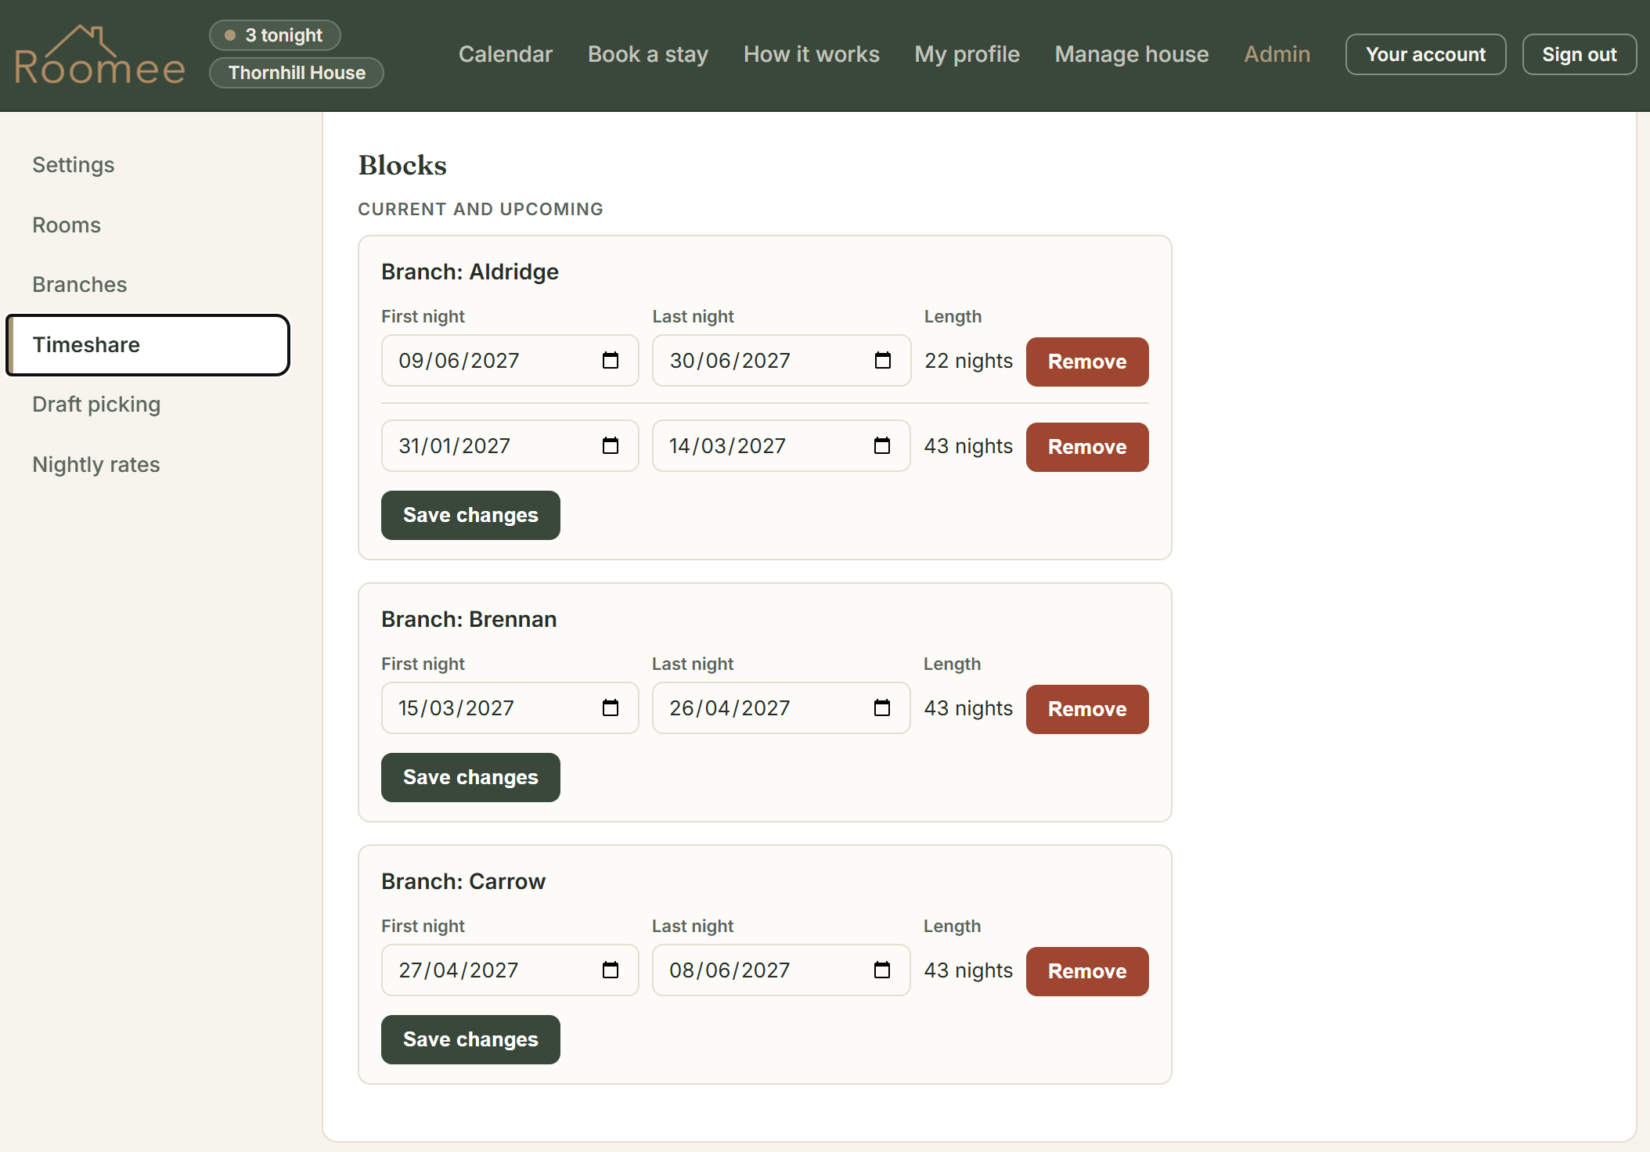Go to Book a stay
The width and height of the screenshot is (1650, 1152).
click(x=648, y=54)
